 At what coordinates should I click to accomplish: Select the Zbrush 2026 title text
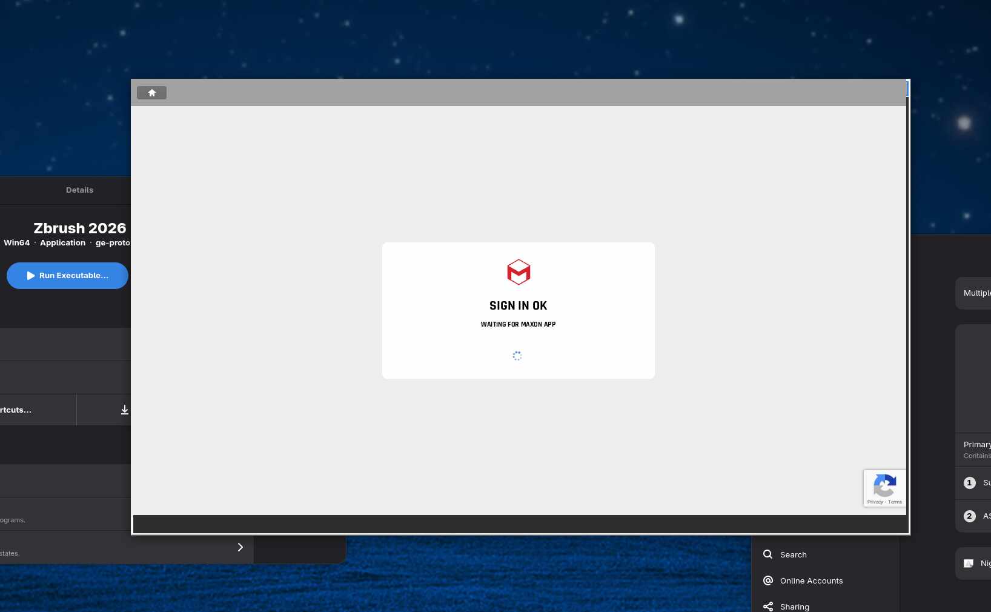point(79,228)
